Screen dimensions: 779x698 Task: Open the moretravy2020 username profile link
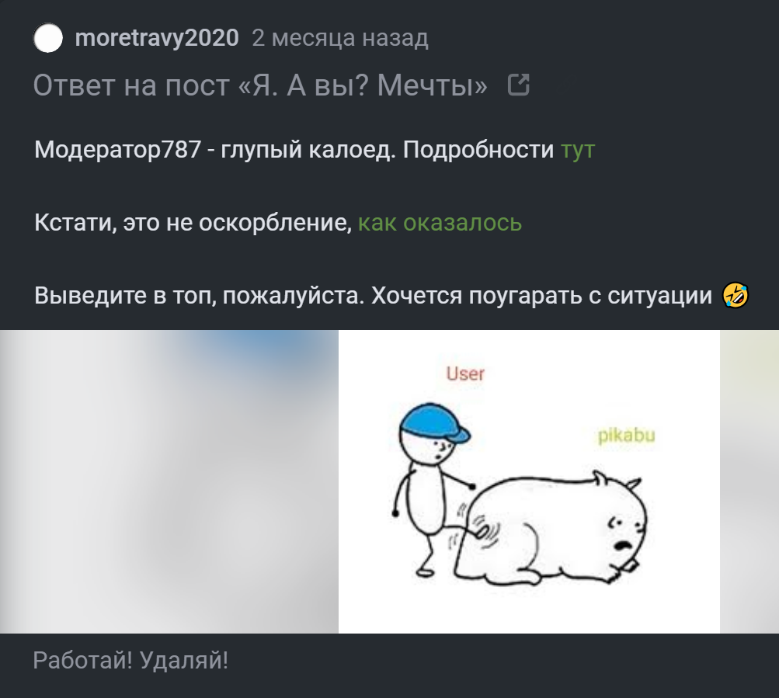pyautogui.click(x=156, y=38)
